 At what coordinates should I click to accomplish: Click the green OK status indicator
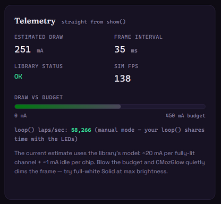18,76
